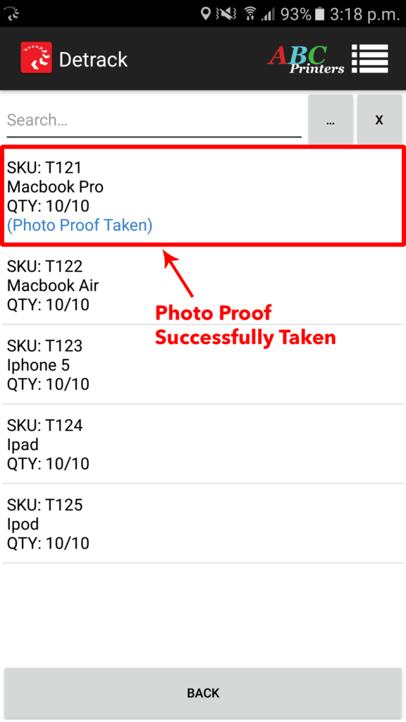Screen dimensions: 406x722
Task: Tap the ABC Printers logo
Action: pyautogui.click(x=306, y=59)
